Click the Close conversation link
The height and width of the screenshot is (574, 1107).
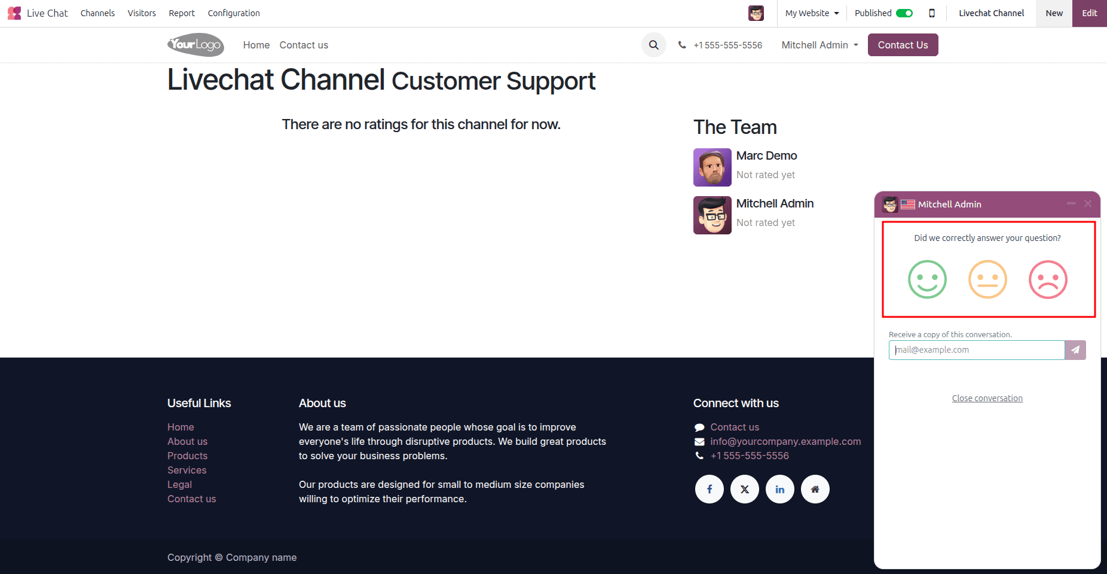tap(987, 398)
